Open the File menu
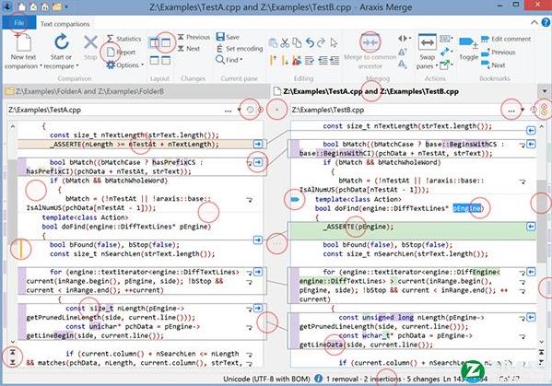 coord(19,23)
